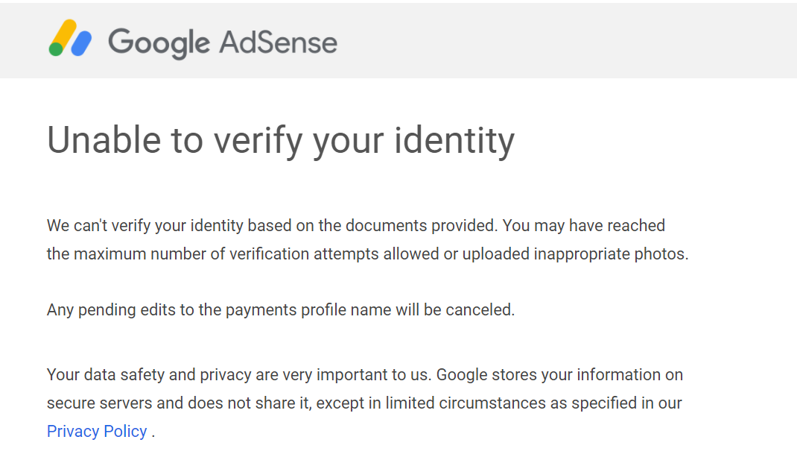This screenshot has height=466, width=797.
Task: Click empty area of the gray header banner
Action: coord(559,41)
